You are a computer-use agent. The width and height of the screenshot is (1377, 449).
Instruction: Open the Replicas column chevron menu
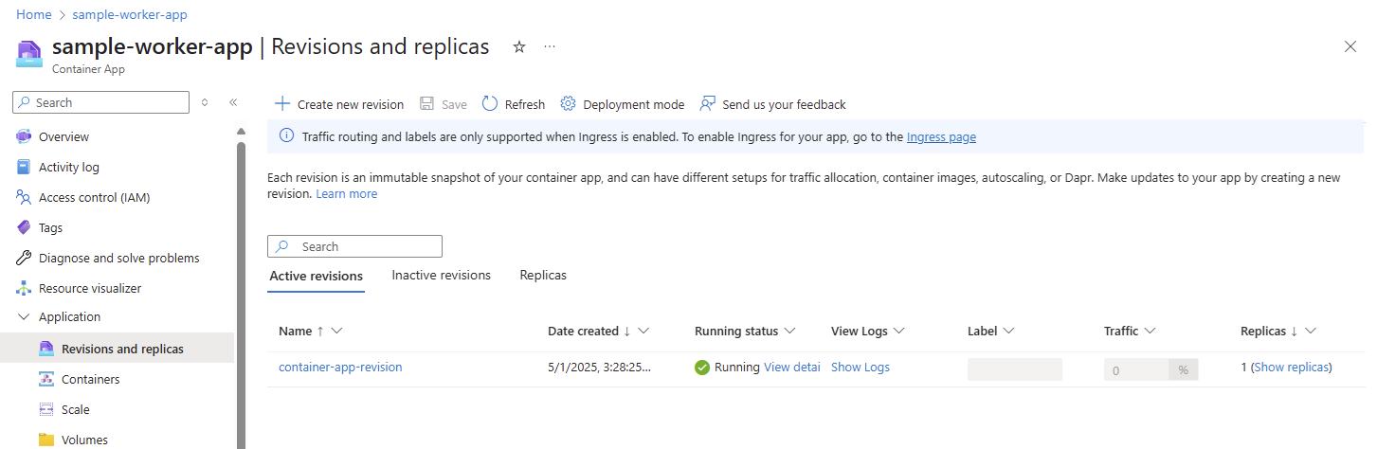[1311, 331]
